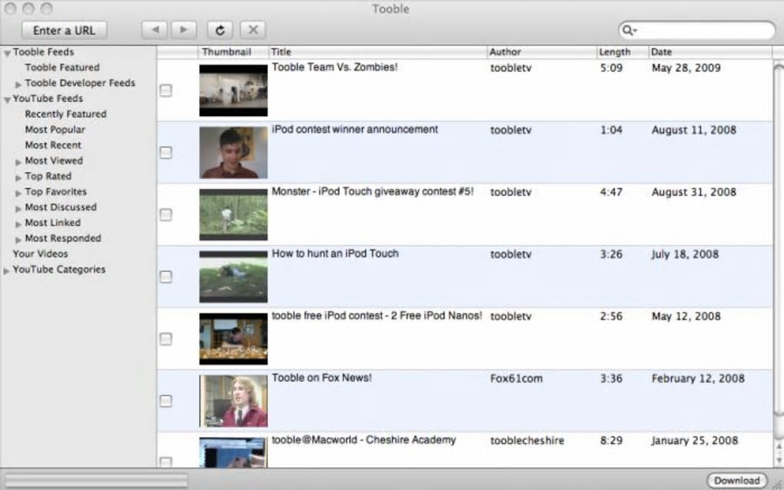Select the Most Viewed label
Screen dimensions: 784x490
point(54,161)
